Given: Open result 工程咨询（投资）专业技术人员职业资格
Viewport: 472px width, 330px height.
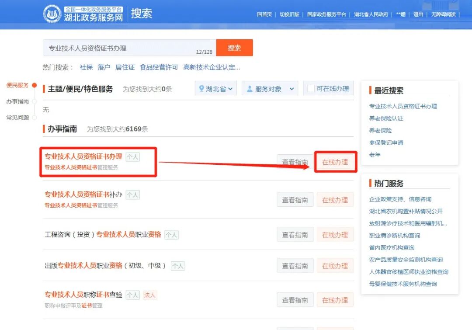Looking at the screenshot, I should pos(103,235).
